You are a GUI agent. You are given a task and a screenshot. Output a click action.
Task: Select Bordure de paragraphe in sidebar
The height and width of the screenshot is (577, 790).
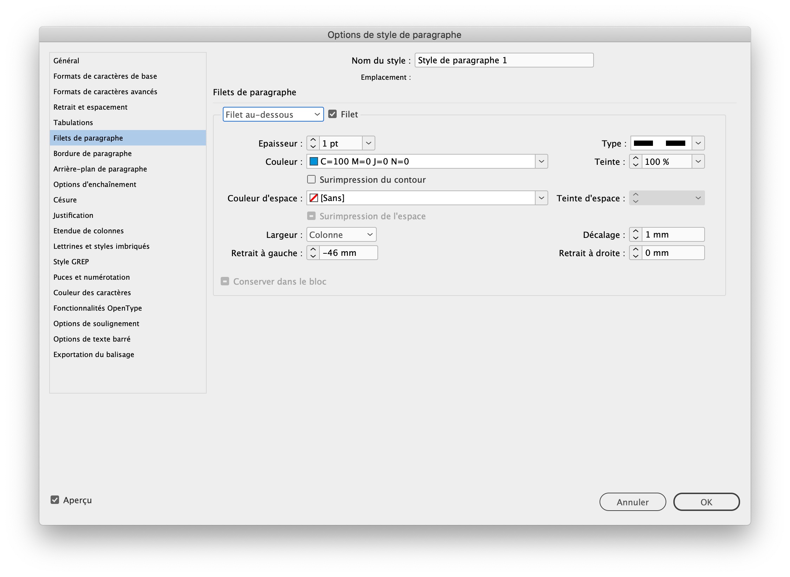tap(92, 154)
